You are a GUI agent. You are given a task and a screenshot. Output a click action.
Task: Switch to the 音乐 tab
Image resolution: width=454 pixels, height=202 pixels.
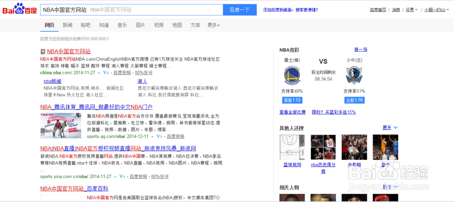pos(122,25)
